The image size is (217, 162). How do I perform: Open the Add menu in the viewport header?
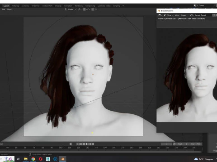4,9
